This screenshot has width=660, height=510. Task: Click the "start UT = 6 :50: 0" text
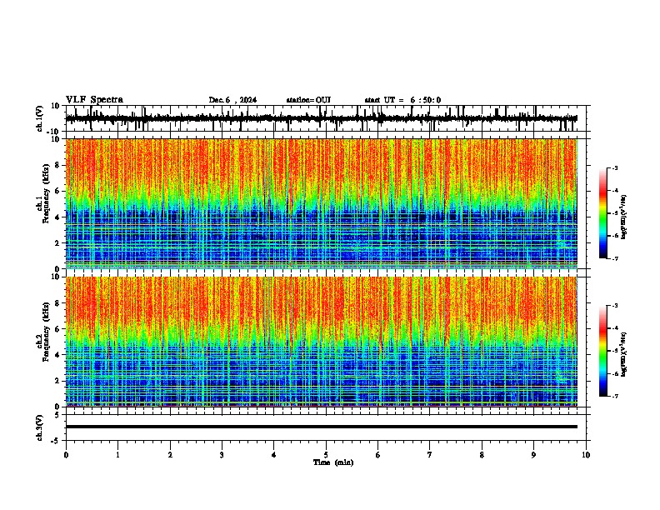coord(402,100)
